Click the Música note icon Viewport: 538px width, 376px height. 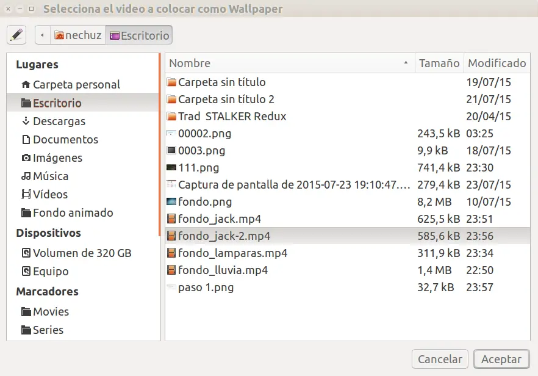coord(26,176)
